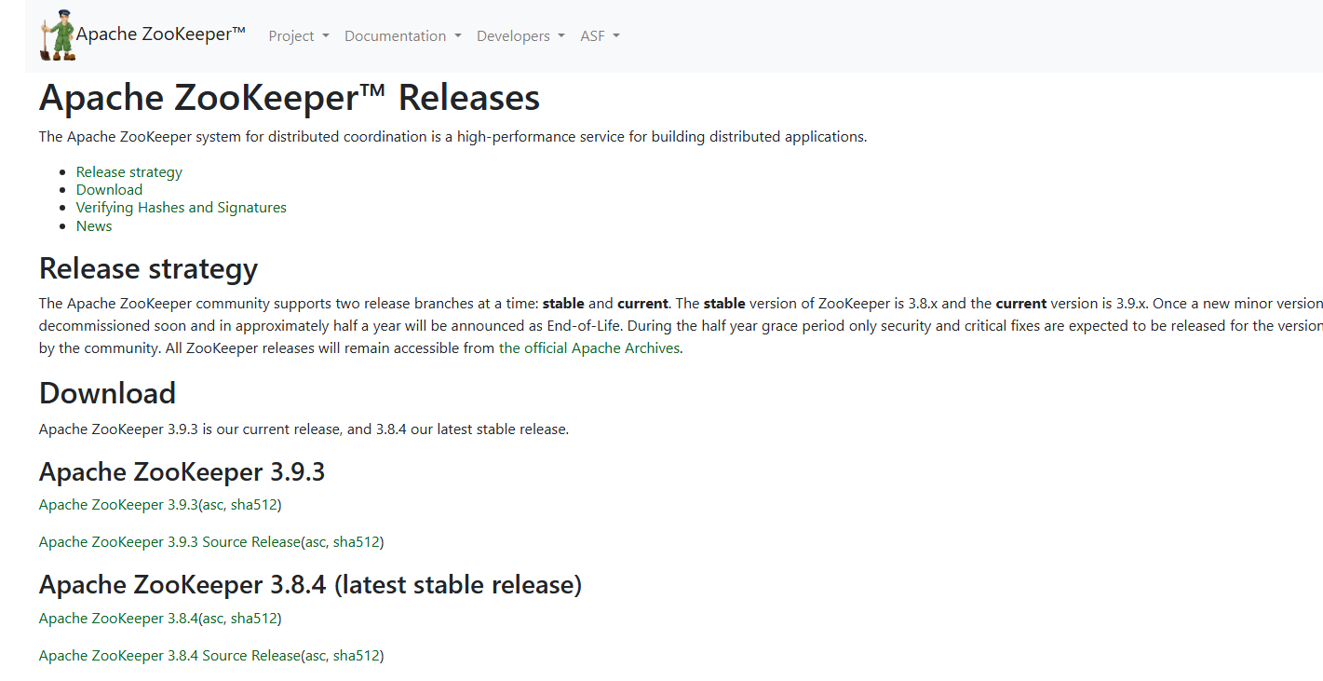Expand the Project dropdown menu
1323x681 pixels.
tap(299, 36)
